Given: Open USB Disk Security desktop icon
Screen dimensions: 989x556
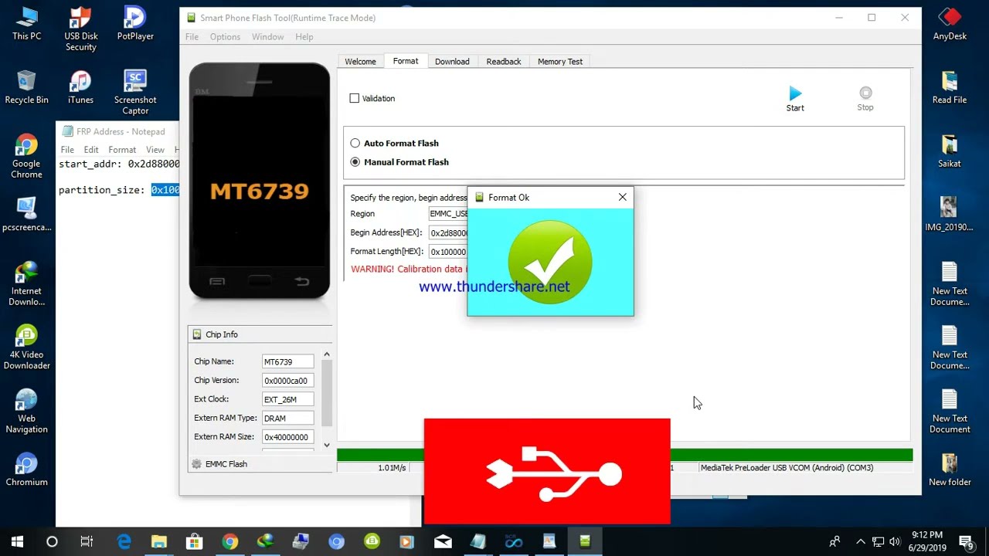Looking at the screenshot, I should pos(80,29).
